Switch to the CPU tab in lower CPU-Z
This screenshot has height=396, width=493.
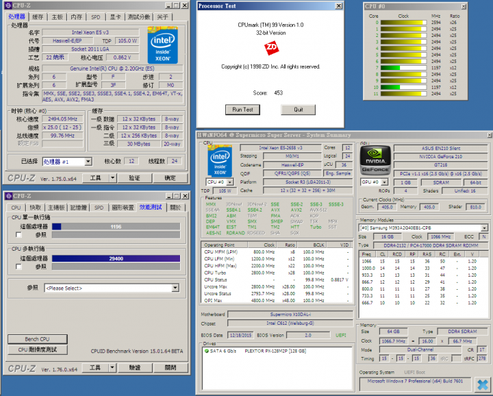(16, 208)
